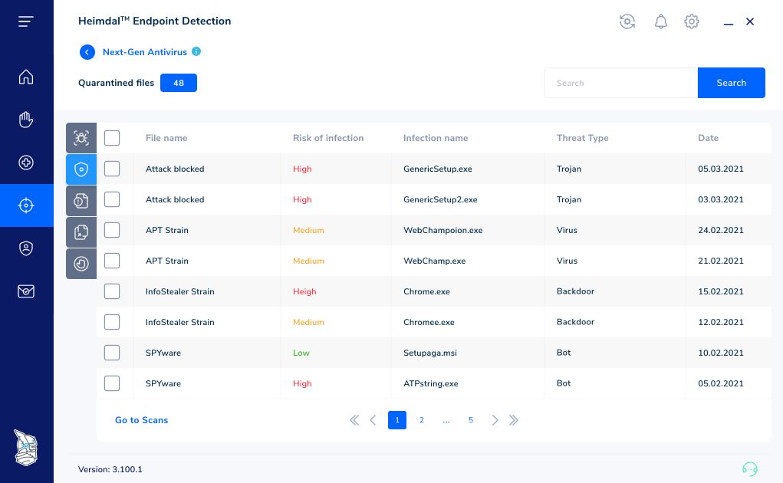Open the support headset icon
Image resolution: width=783 pixels, height=483 pixels.
(x=749, y=468)
